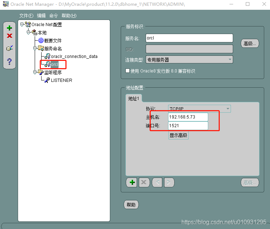Click the 监听程序 folder icon
The image size is (270, 229).
tap(41, 72)
